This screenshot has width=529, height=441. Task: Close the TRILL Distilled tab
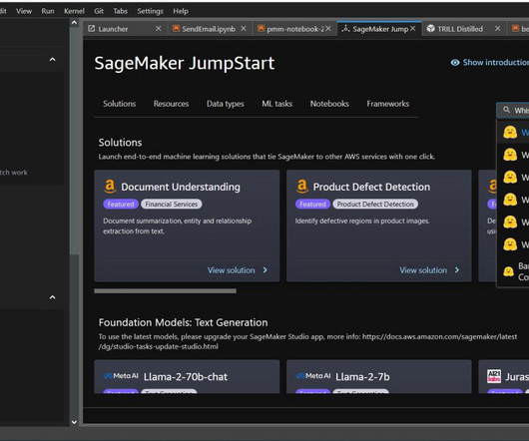(498, 29)
